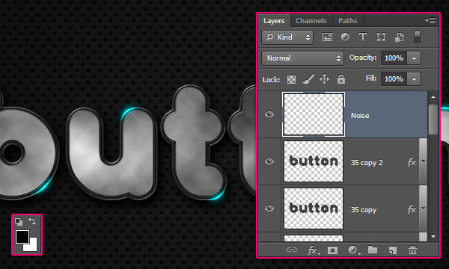
Task: Click fx effects icon on 35 copy
Action: [412, 209]
